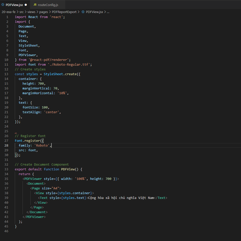Screen dimensions: 241x241
Task: Select the PDFView.jsx tab
Action: [14, 5]
